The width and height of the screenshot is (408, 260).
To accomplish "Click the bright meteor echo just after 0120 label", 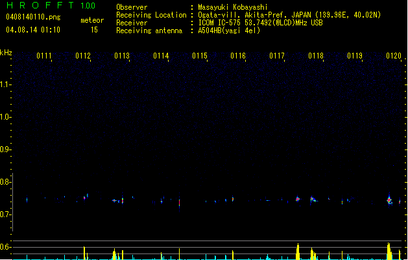I will [389, 200].
